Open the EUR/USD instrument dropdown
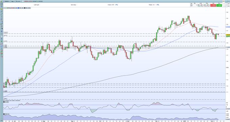Viewport: 230px width, 122px height. (7, 1)
